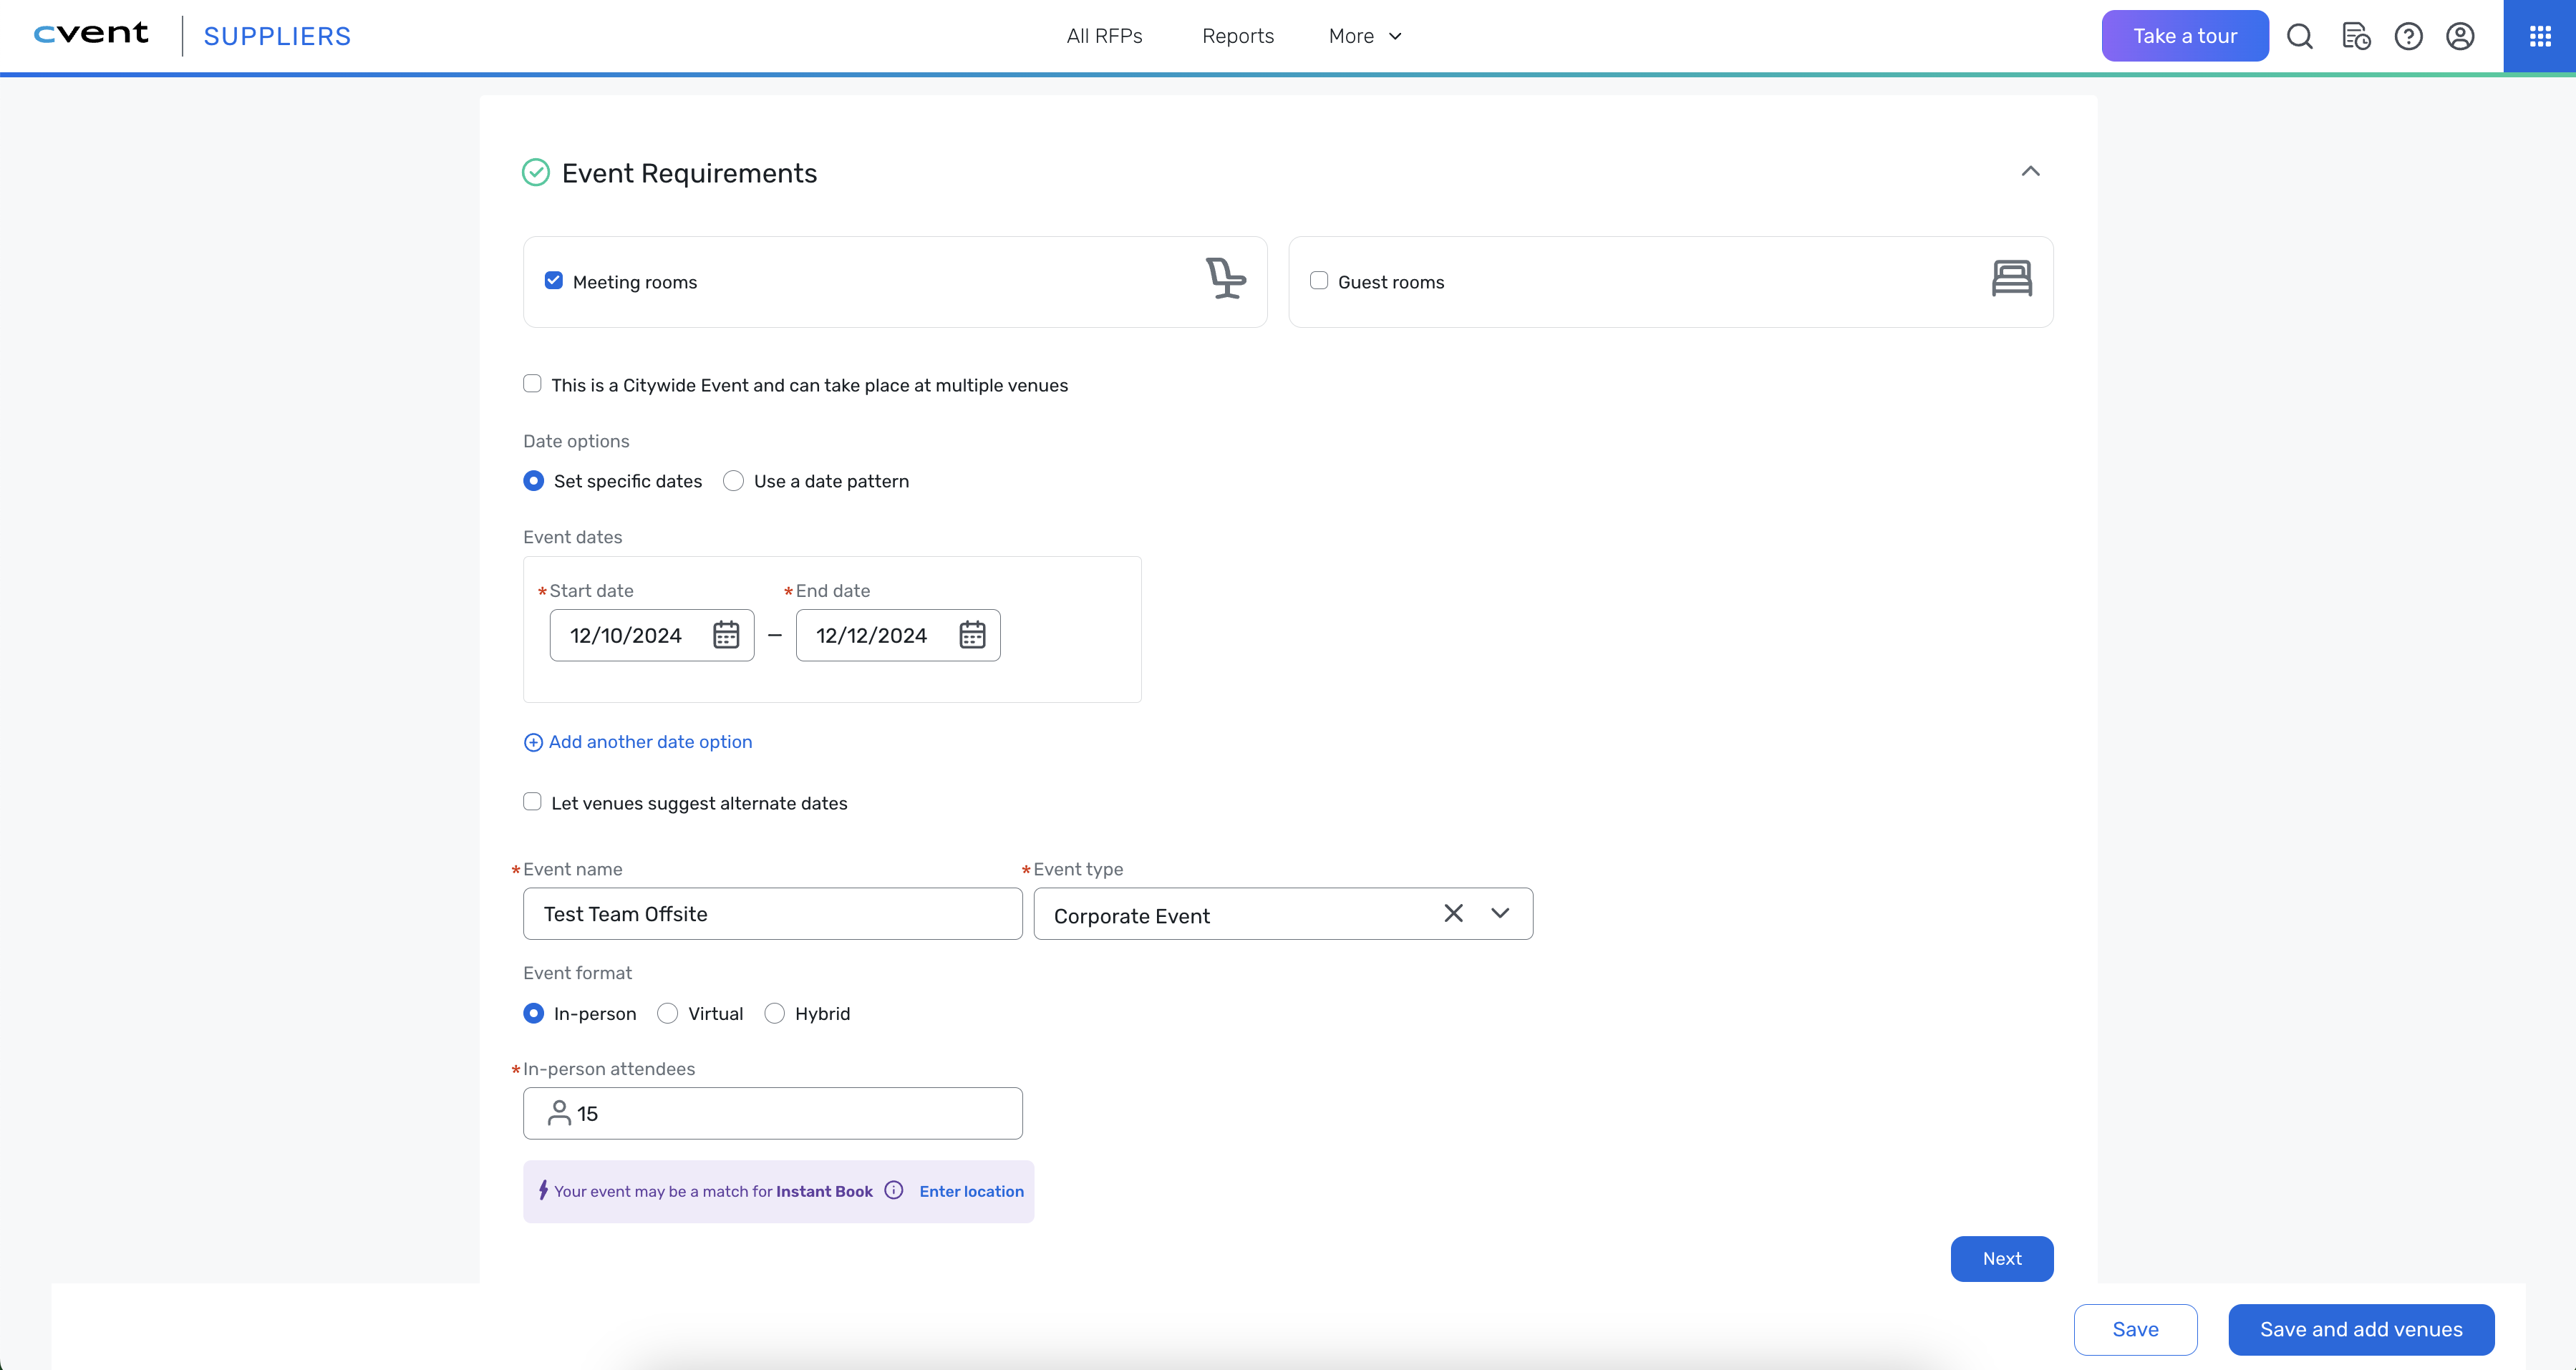Click the 'Instant Book' bold text
This screenshot has width=2576, height=1370.
[x=824, y=1191]
